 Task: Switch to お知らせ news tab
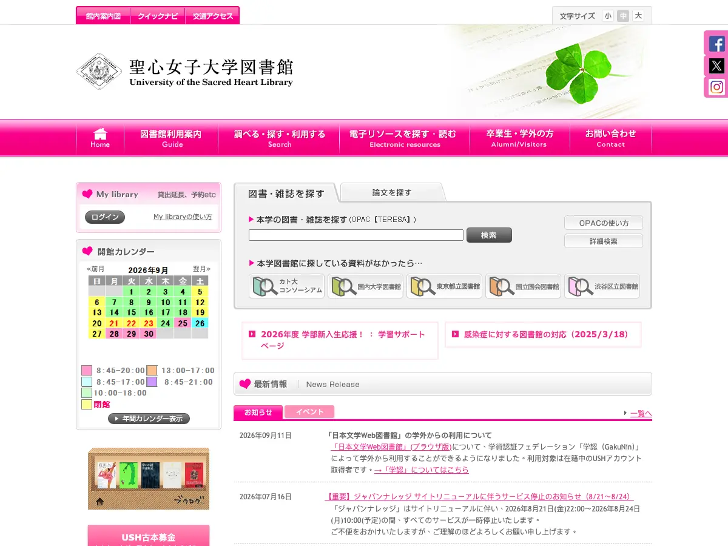258,412
